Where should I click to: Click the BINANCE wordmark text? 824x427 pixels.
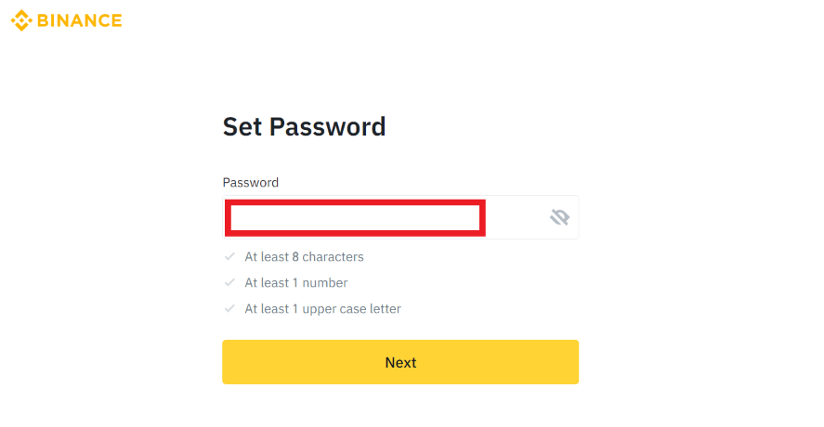point(80,20)
